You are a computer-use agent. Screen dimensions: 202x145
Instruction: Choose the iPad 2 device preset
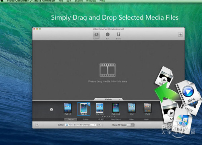[147, 109]
